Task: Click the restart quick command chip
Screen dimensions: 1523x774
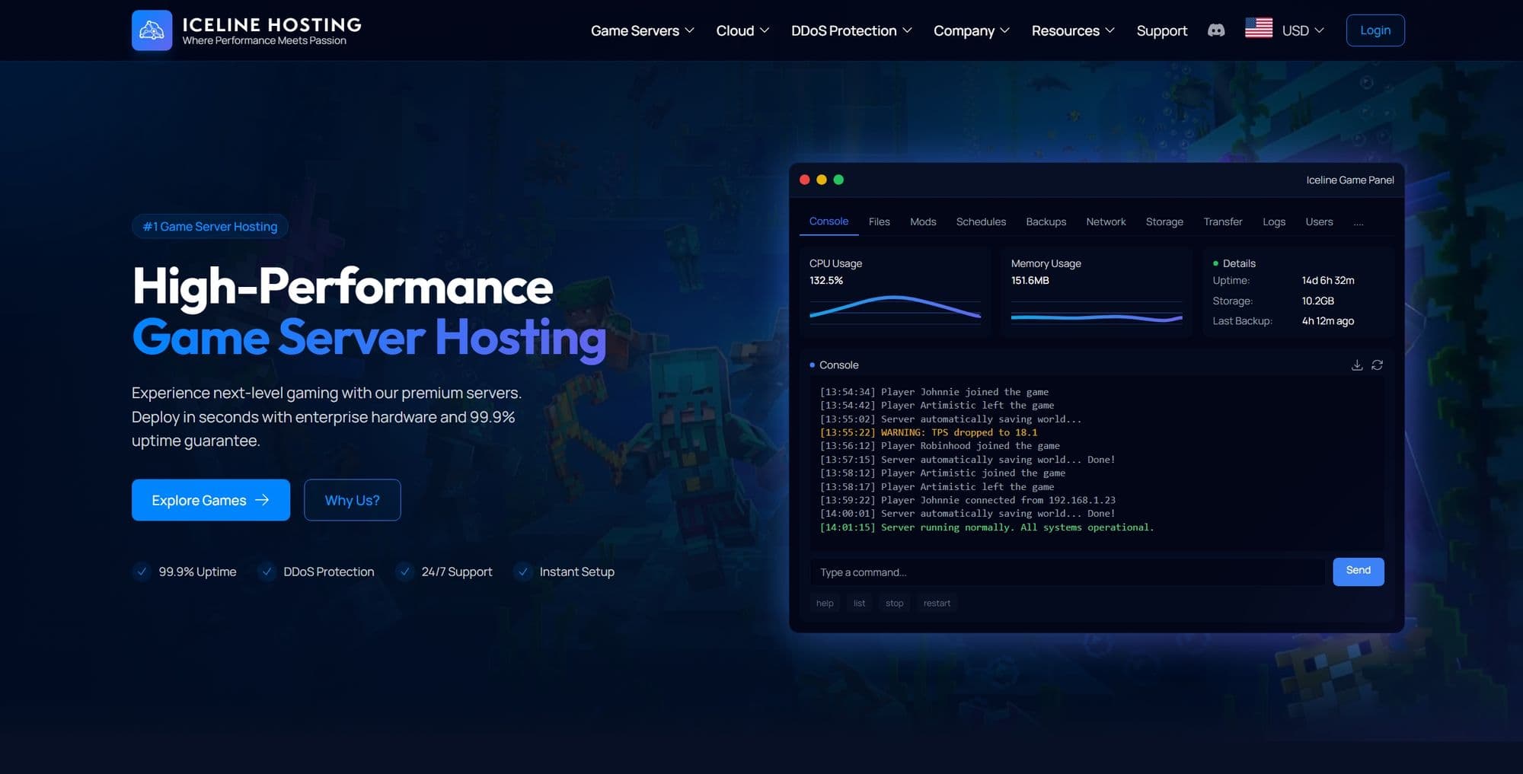Action: click(x=937, y=604)
